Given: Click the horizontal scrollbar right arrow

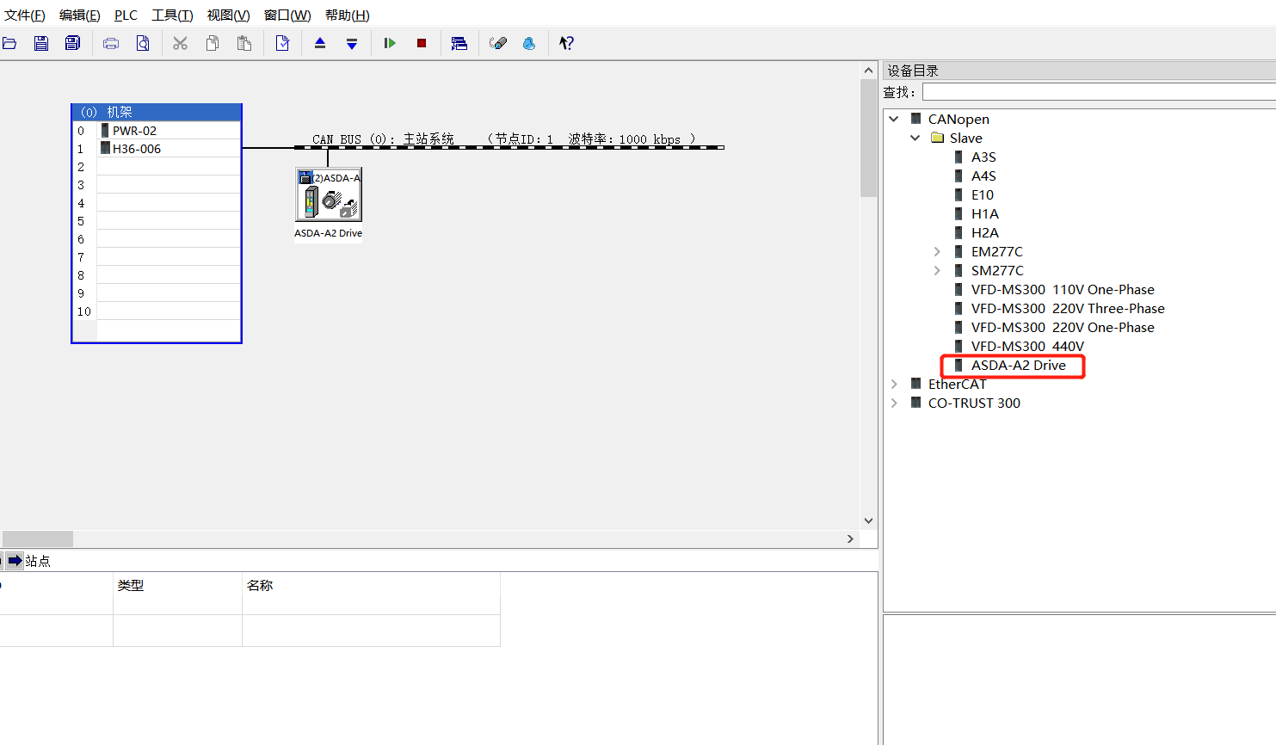Looking at the screenshot, I should tap(850, 539).
